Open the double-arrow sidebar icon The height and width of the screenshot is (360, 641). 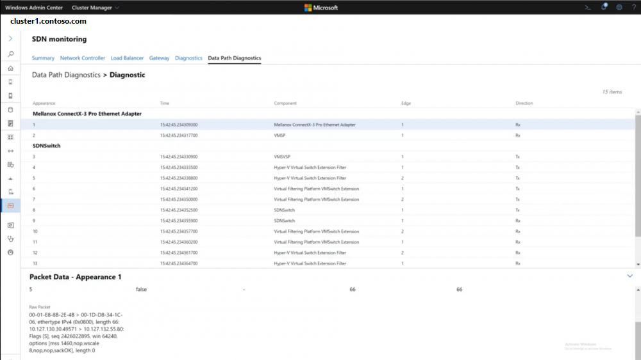(x=11, y=151)
